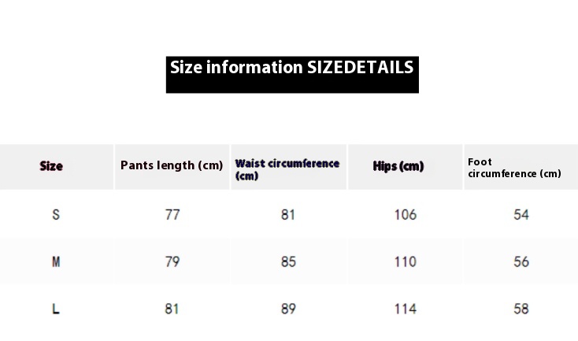578x341 pixels.
Task: Select the "Foot circumference (cm)" header
Action: 514,168
